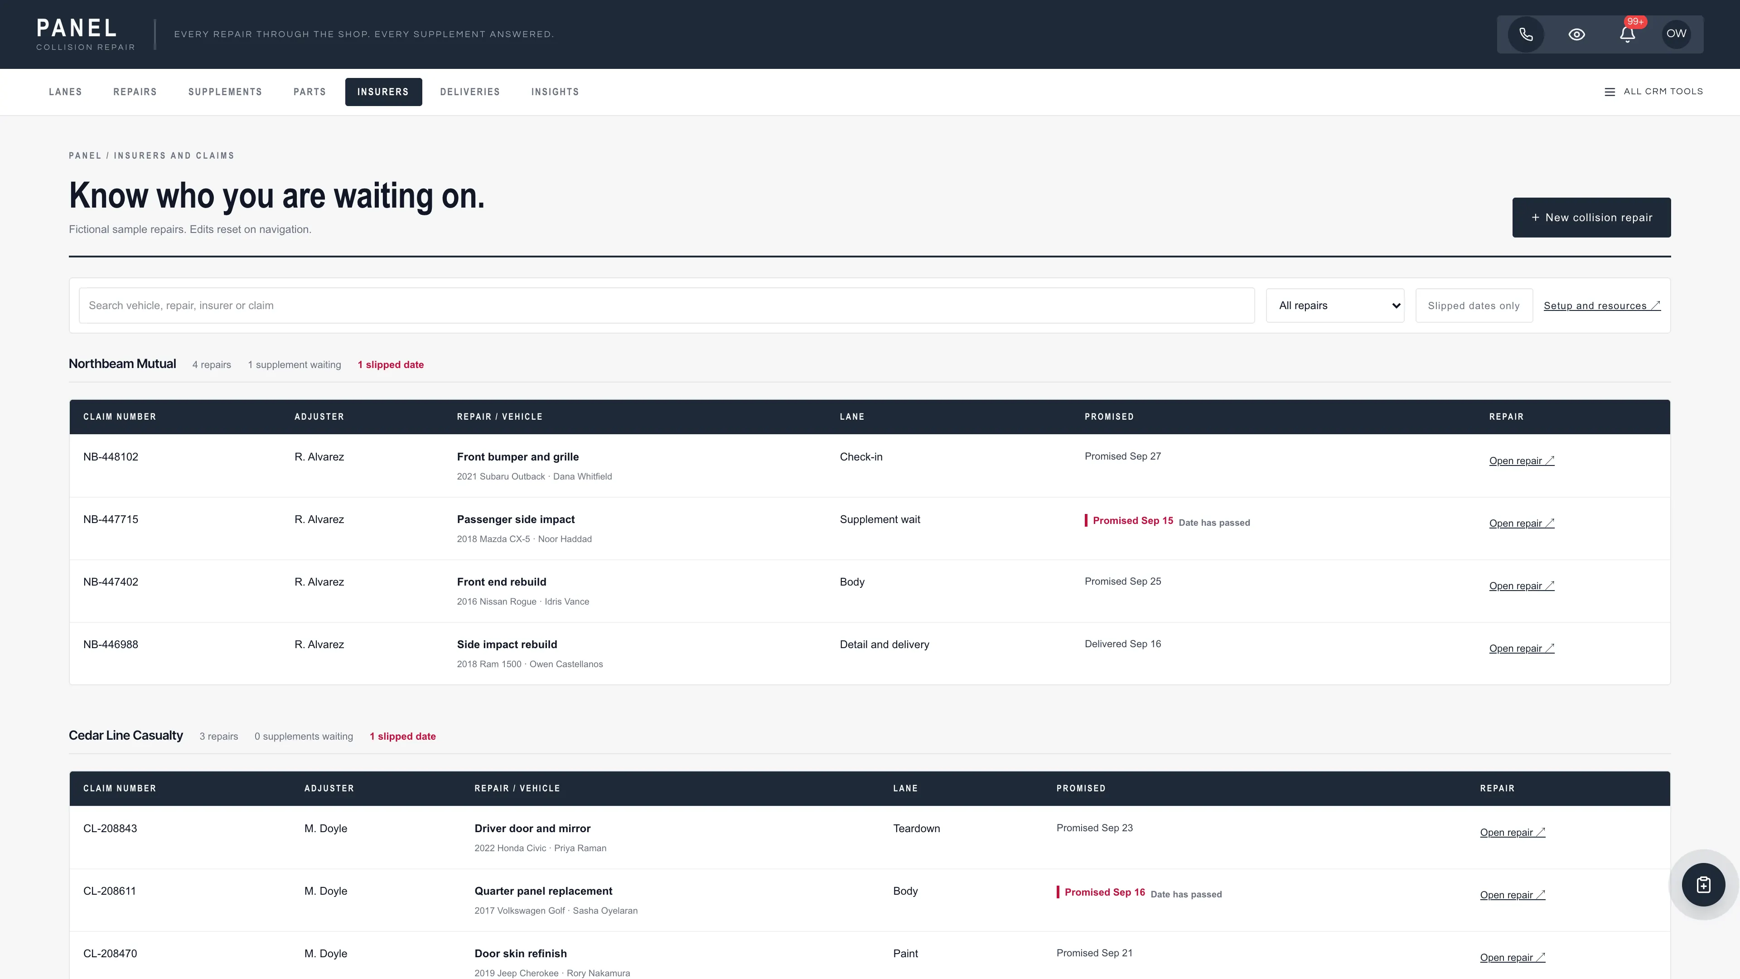Select the Insurers tab
This screenshot has height=979, width=1740.
(x=383, y=92)
